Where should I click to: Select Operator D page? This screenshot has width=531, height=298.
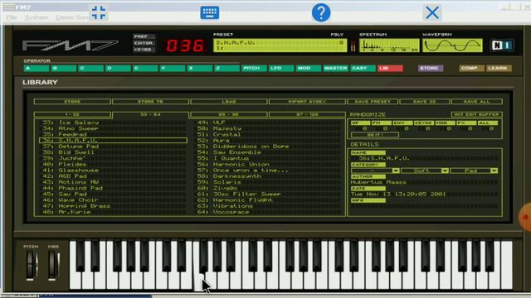tap(118, 68)
